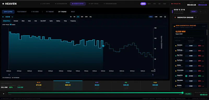Viewport: 209px width, 100px height.
Task: Choose LINE chart style
Action: [156, 17]
